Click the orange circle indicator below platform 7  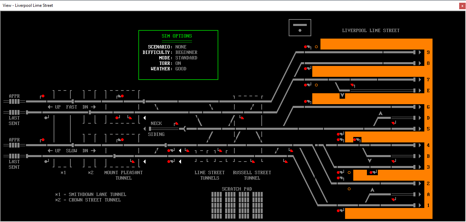[316, 85]
